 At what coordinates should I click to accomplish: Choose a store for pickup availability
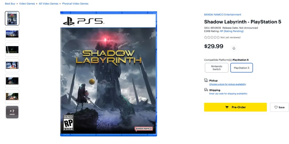(x=227, y=84)
